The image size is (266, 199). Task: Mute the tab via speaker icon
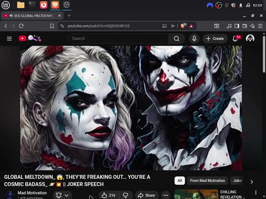pyautogui.click(x=11, y=15)
